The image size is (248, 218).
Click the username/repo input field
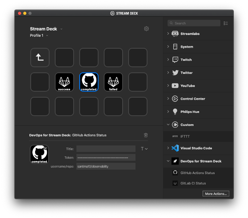tap(106, 166)
